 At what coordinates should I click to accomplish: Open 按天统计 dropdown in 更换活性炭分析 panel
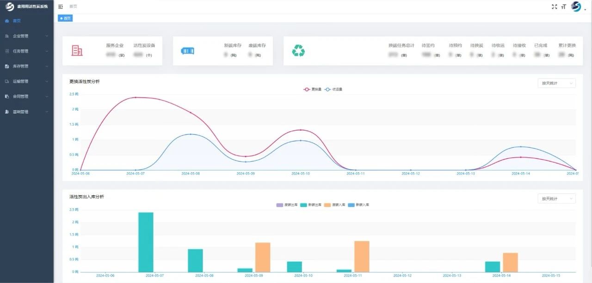[556, 83]
